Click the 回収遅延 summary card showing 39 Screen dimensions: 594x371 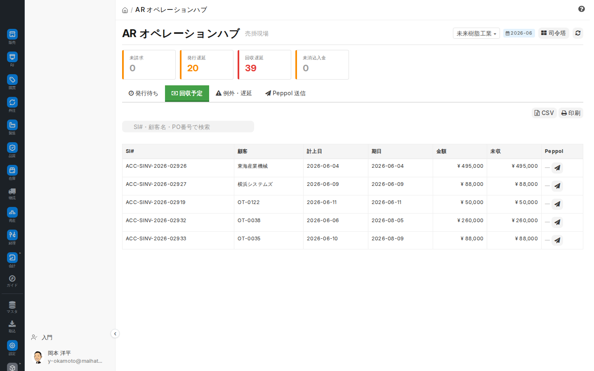point(264,65)
